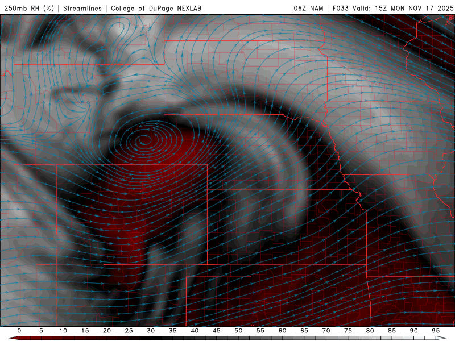Image resolution: width=455 pixels, height=341 pixels.
Task: Click the "06Z NAM" model run label
Action: (308, 8)
